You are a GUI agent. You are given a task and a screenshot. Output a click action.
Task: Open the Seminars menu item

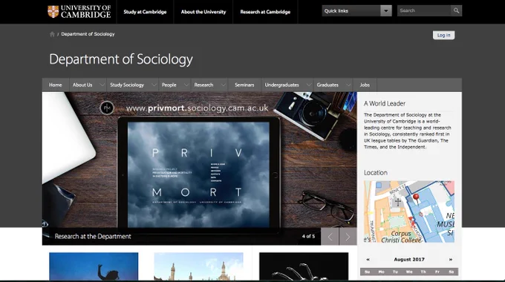pos(244,85)
